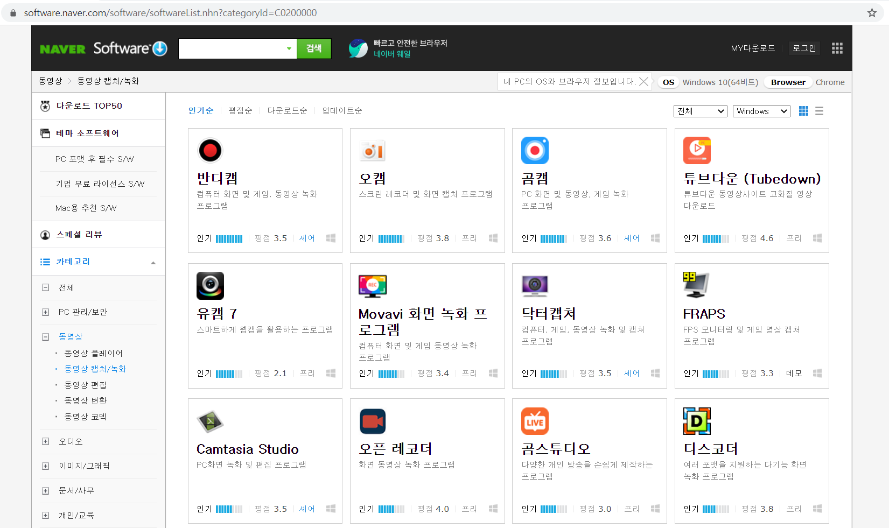
Task: Open Mac용 추천 S/W
Action: point(86,208)
